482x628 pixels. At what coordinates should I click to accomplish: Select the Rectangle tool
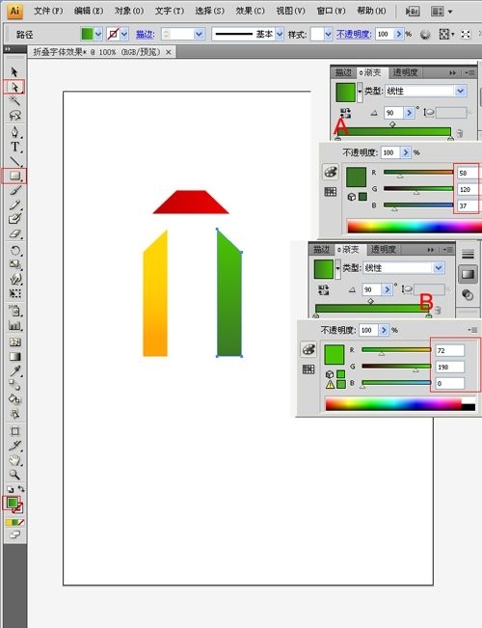[x=14, y=176]
